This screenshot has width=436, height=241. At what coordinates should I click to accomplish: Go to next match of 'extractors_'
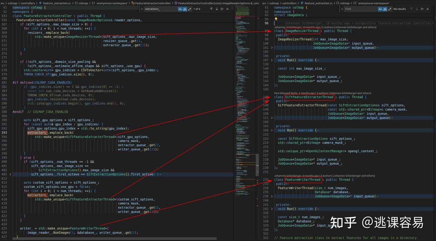[x=217, y=9]
